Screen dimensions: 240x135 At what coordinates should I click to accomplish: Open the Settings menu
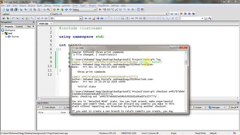point(115,6)
